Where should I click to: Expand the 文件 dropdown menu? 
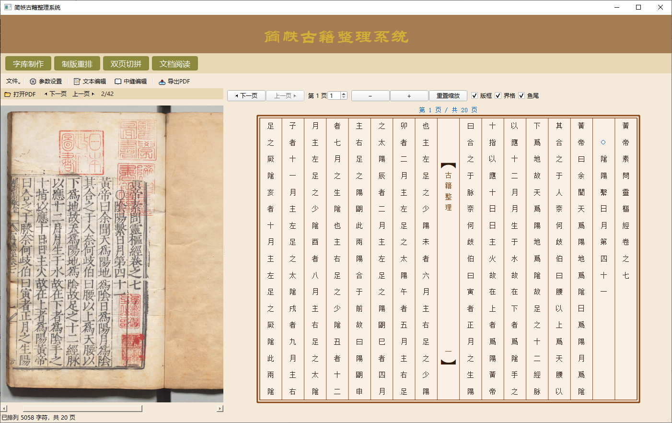(x=13, y=82)
